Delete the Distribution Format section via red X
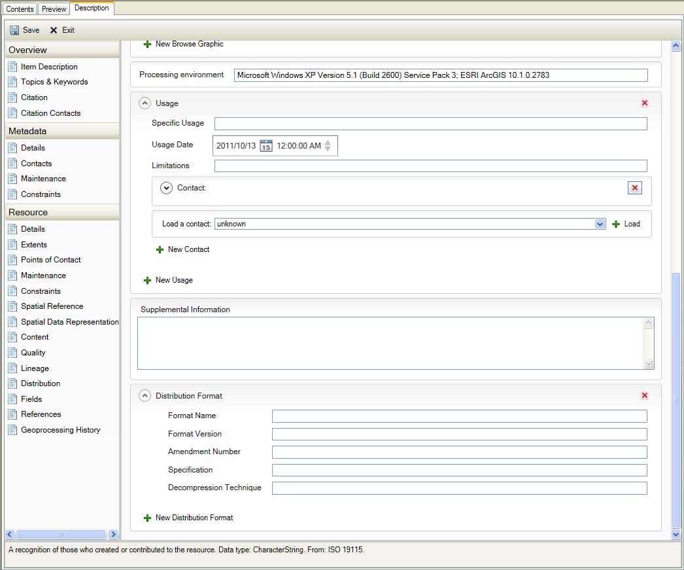Viewport: 684px width, 570px height. (644, 395)
